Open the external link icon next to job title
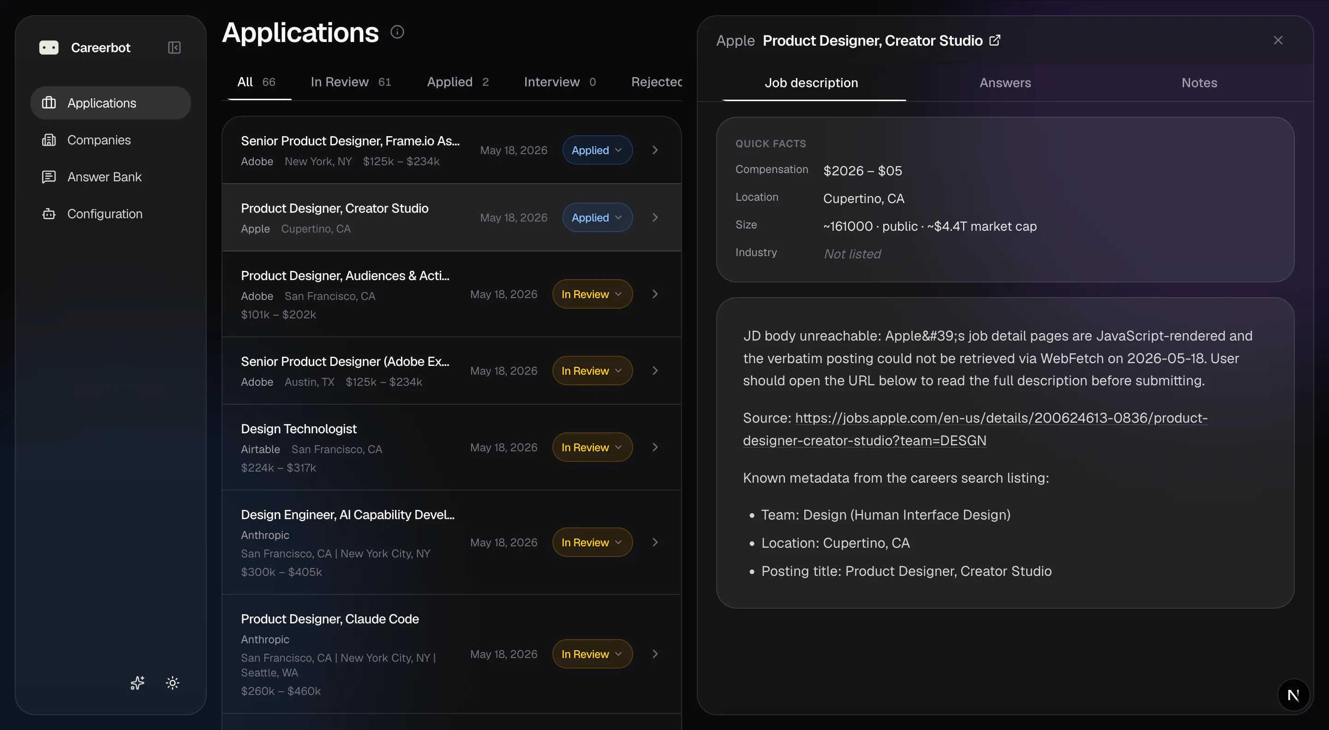This screenshot has height=730, width=1329. pyautogui.click(x=995, y=40)
